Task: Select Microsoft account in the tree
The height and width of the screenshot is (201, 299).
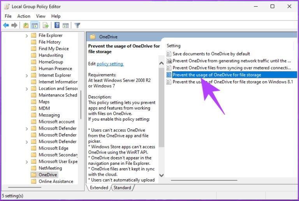Action: click(56, 122)
